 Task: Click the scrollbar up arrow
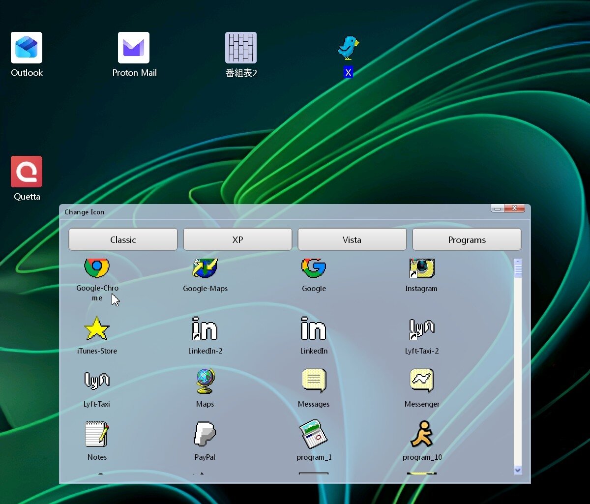[x=517, y=261]
